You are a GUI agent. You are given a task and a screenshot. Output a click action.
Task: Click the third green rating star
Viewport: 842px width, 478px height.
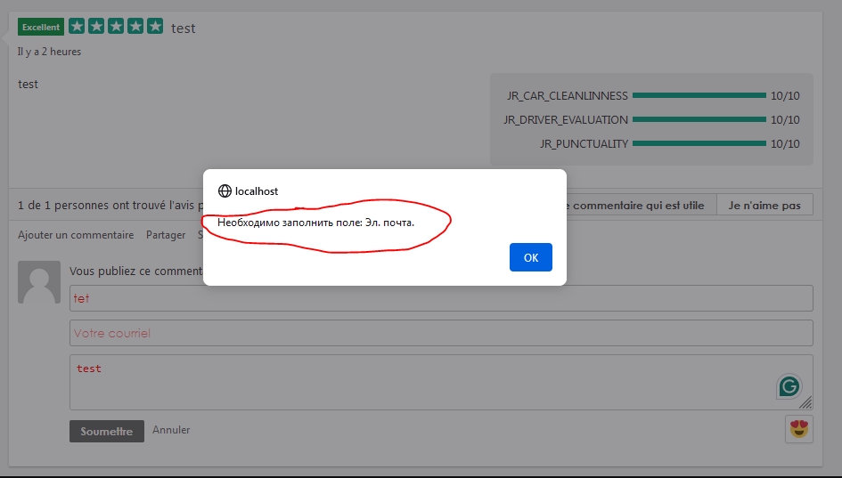pyautogui.click(x=116, y=27)
